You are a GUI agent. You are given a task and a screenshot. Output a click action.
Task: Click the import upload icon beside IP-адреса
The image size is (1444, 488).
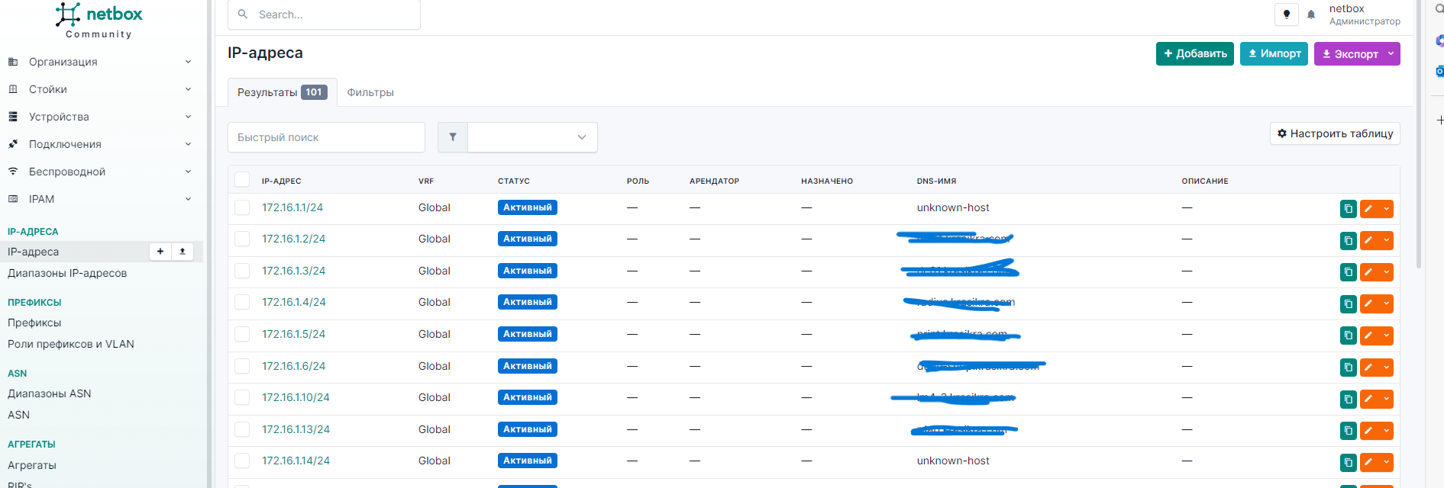pyautogui.click(x=183, y=252)
